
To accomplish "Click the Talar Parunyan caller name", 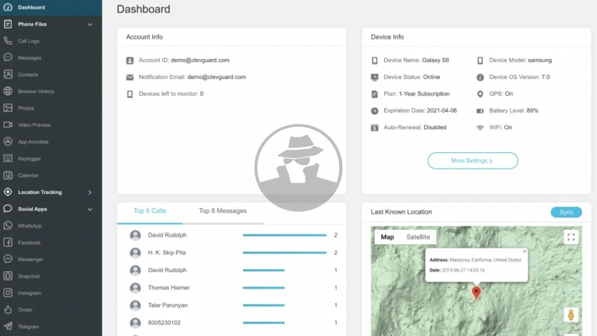I will (167, 305).
